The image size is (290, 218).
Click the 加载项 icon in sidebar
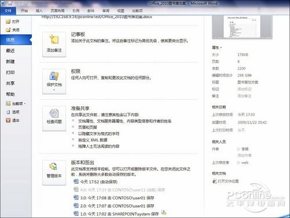[x=8, y=104]
